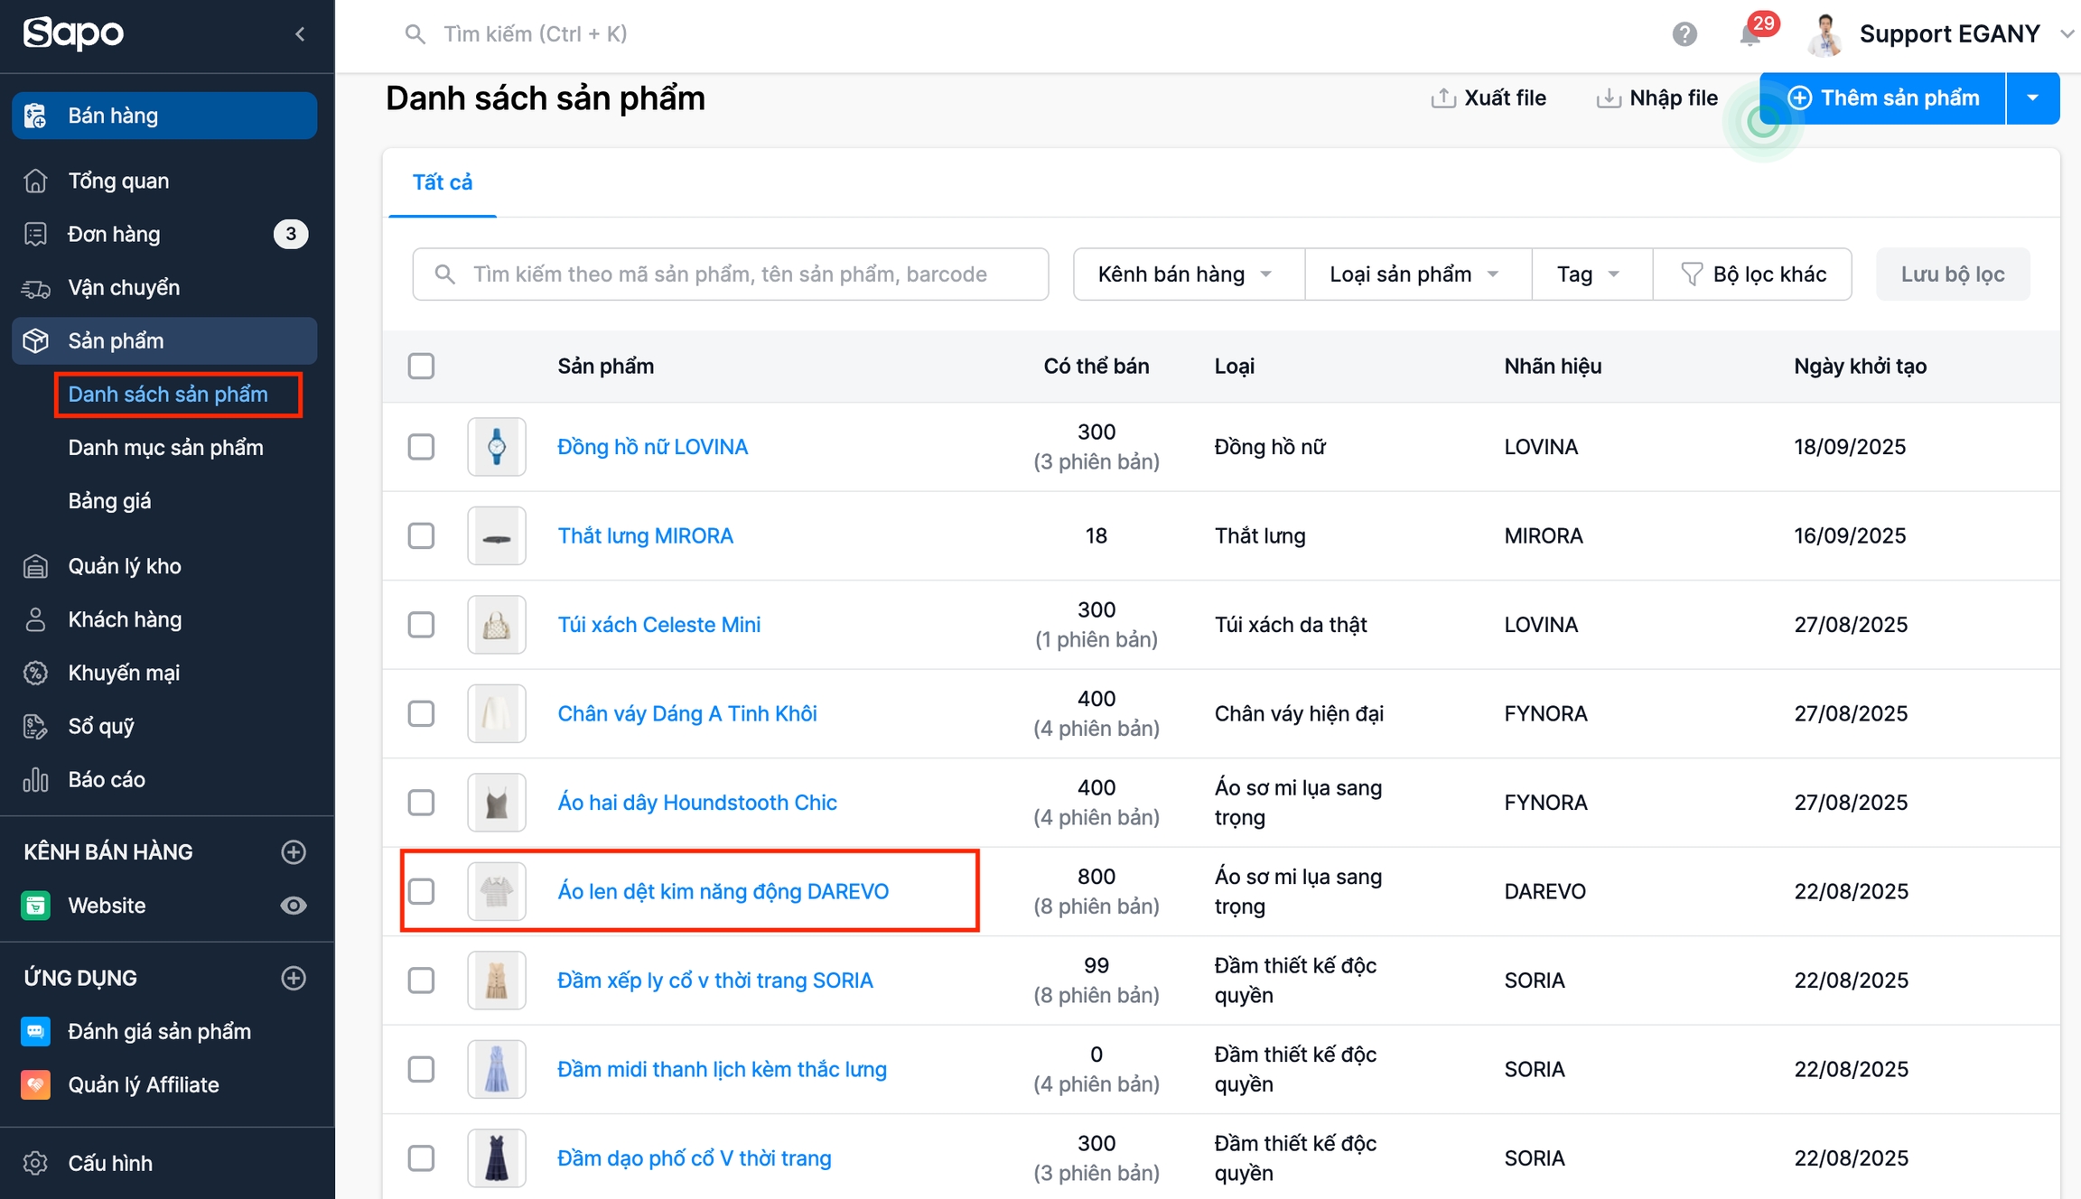The height and width of the screenshot is (1199, 2081).
Task: Expand the Thêm sản phẩm arrow dropdown
Action: [2032, 98]
